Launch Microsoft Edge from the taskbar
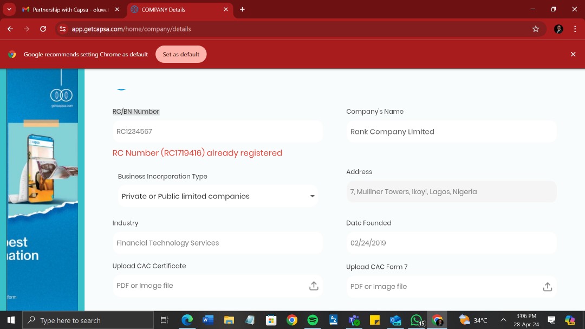The image size is (585, 329). point(187,320)
